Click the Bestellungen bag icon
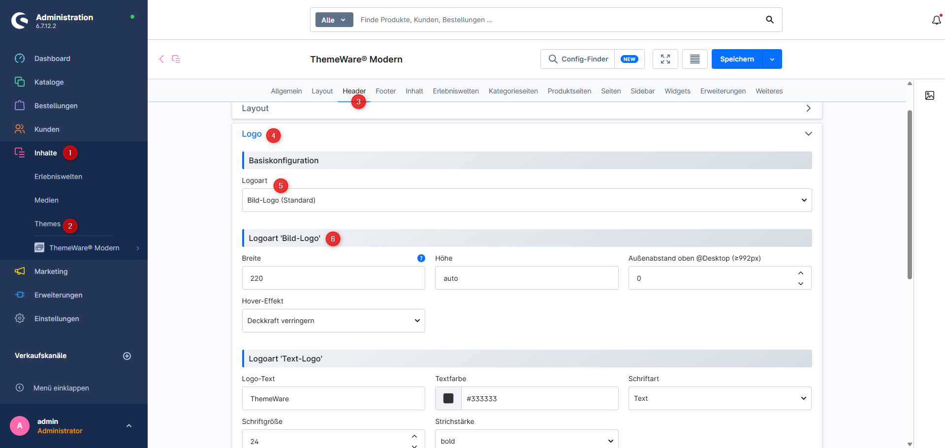The image size is (945, 448). [x=20, y=105]
